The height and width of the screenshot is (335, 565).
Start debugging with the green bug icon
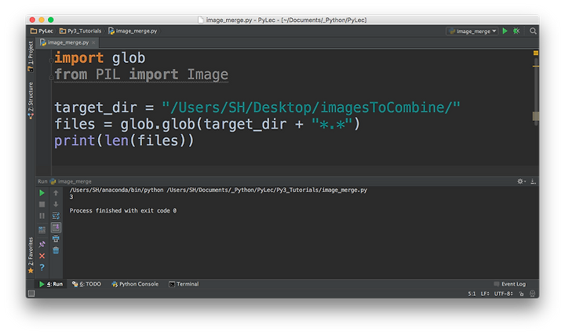[516, 31]
